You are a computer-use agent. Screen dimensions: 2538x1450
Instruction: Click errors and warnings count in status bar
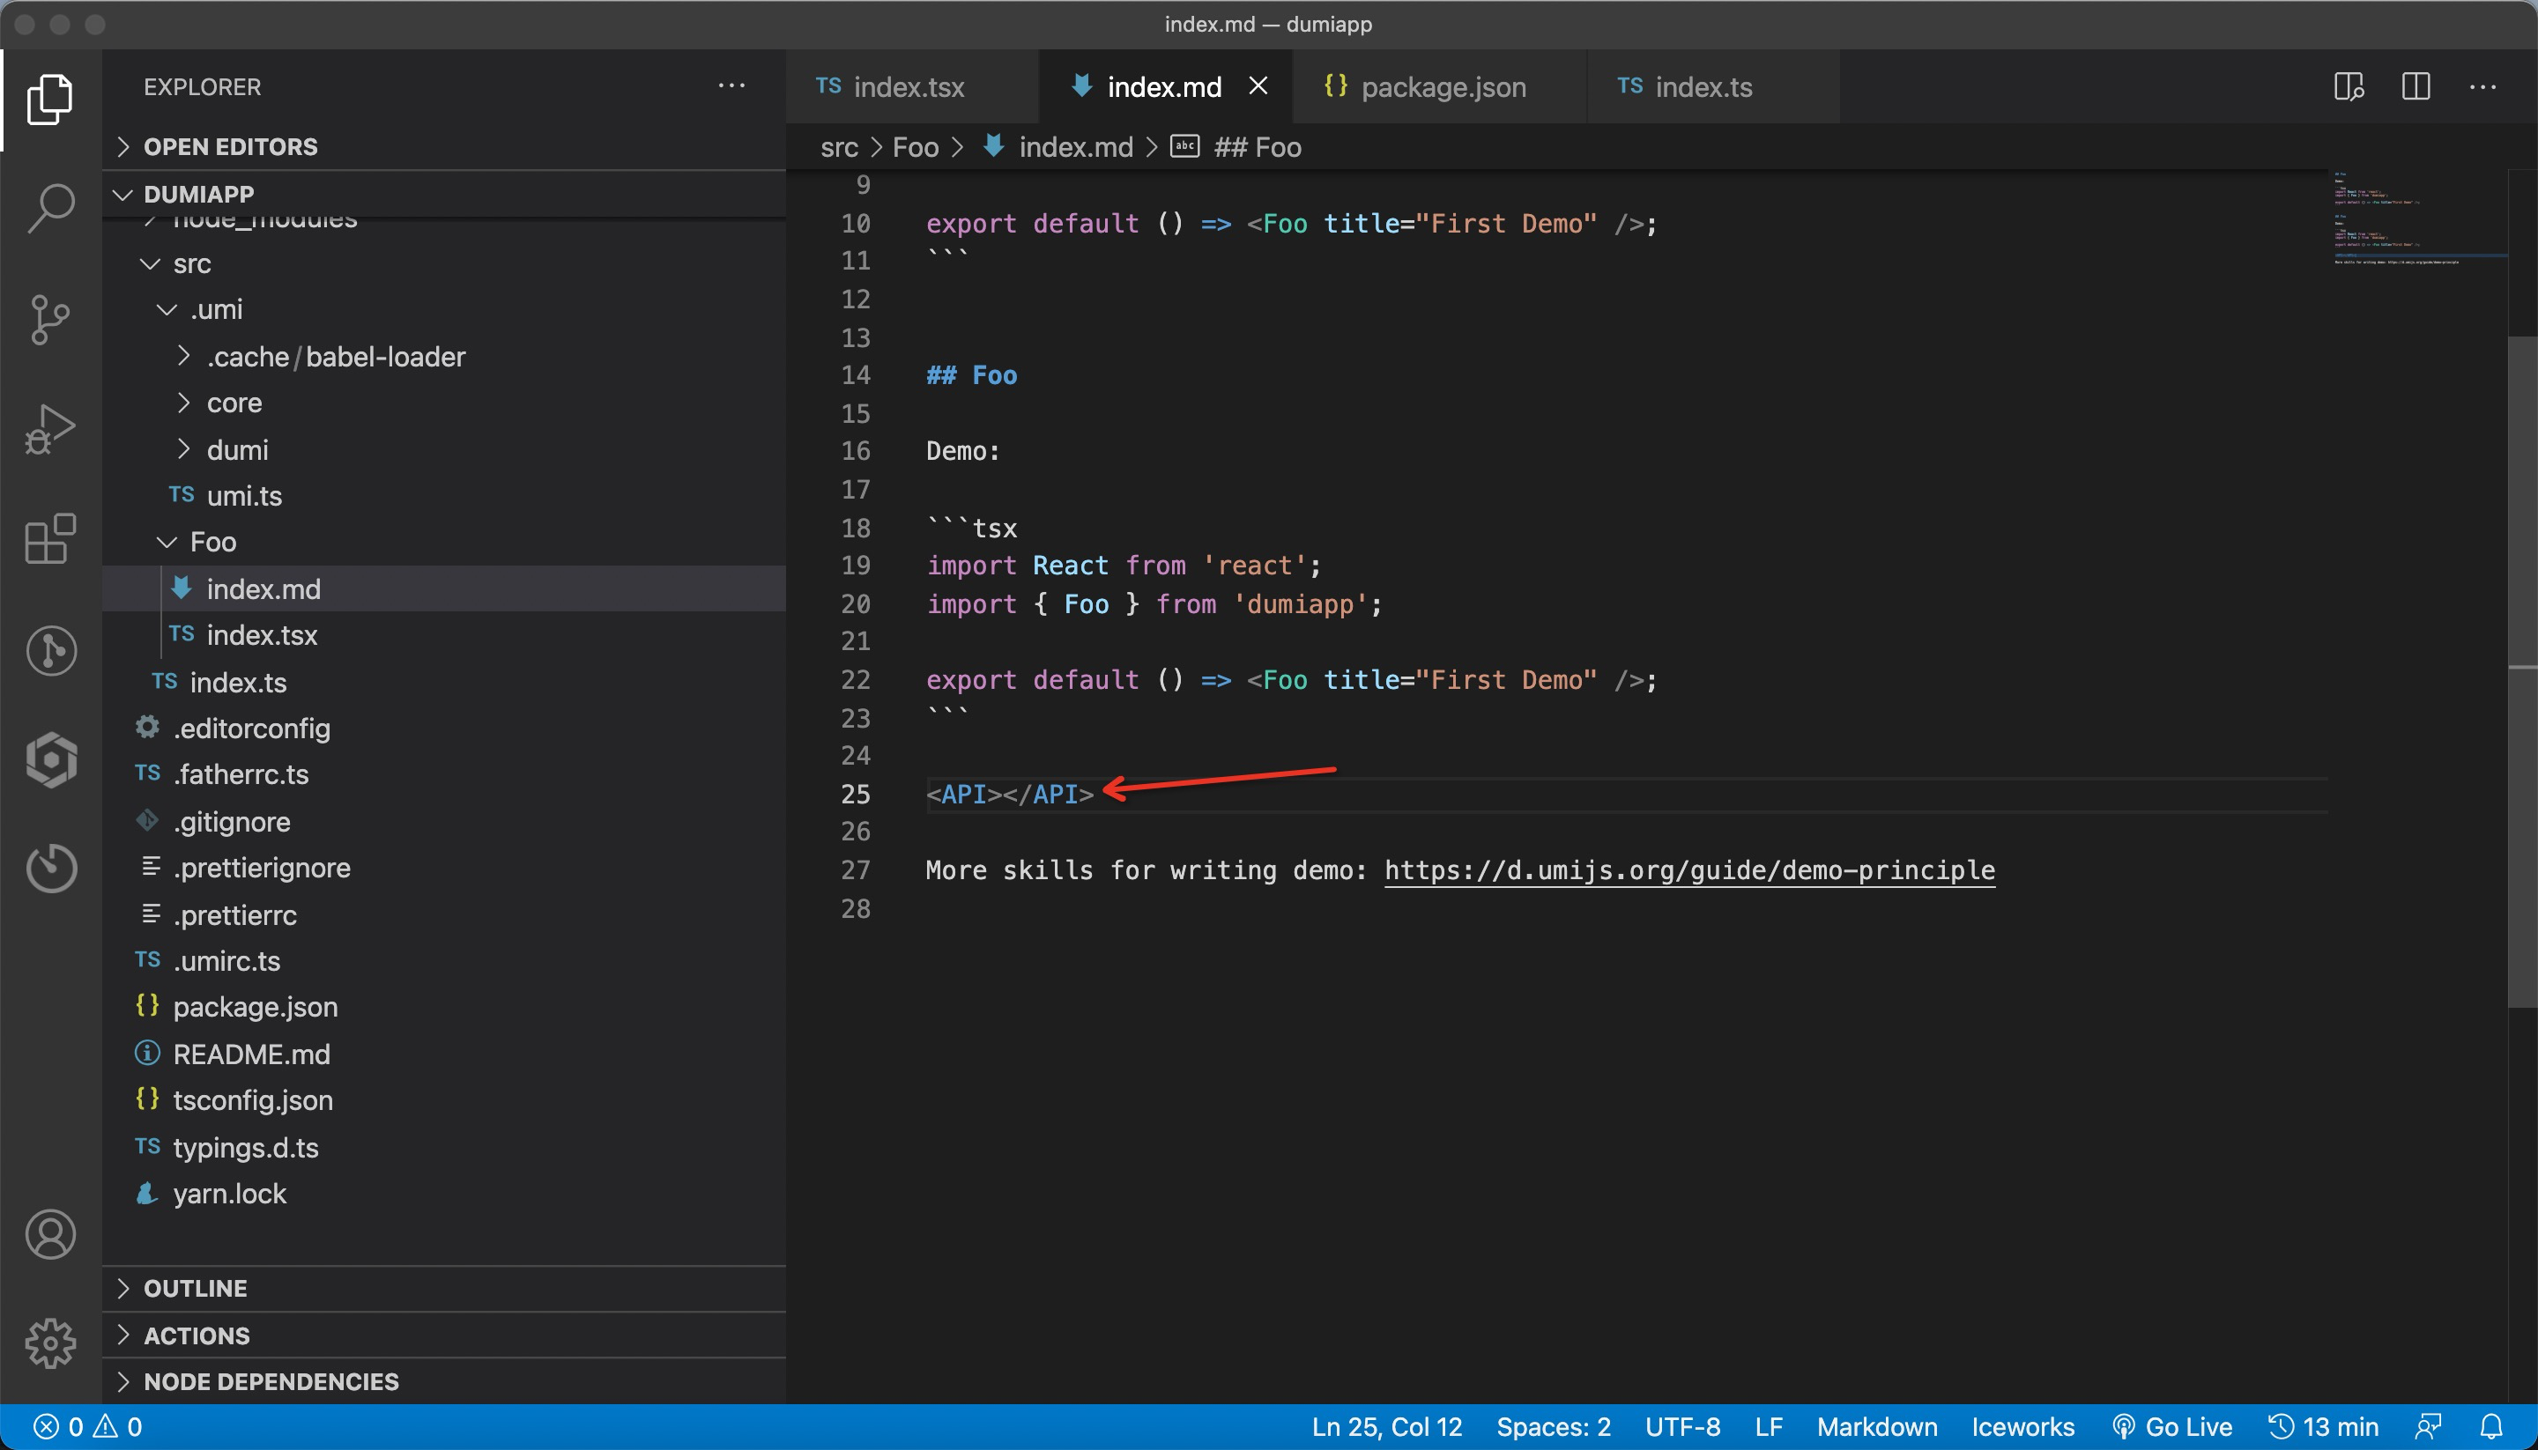click(x=89, y=1427)
